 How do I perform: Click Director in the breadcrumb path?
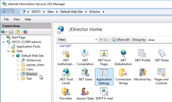(x=95, y=12)
